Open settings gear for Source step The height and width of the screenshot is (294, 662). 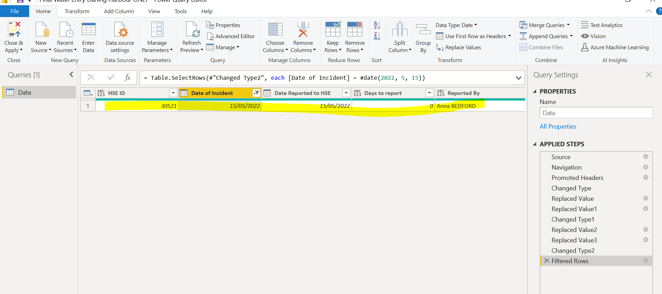click(645, 157)
